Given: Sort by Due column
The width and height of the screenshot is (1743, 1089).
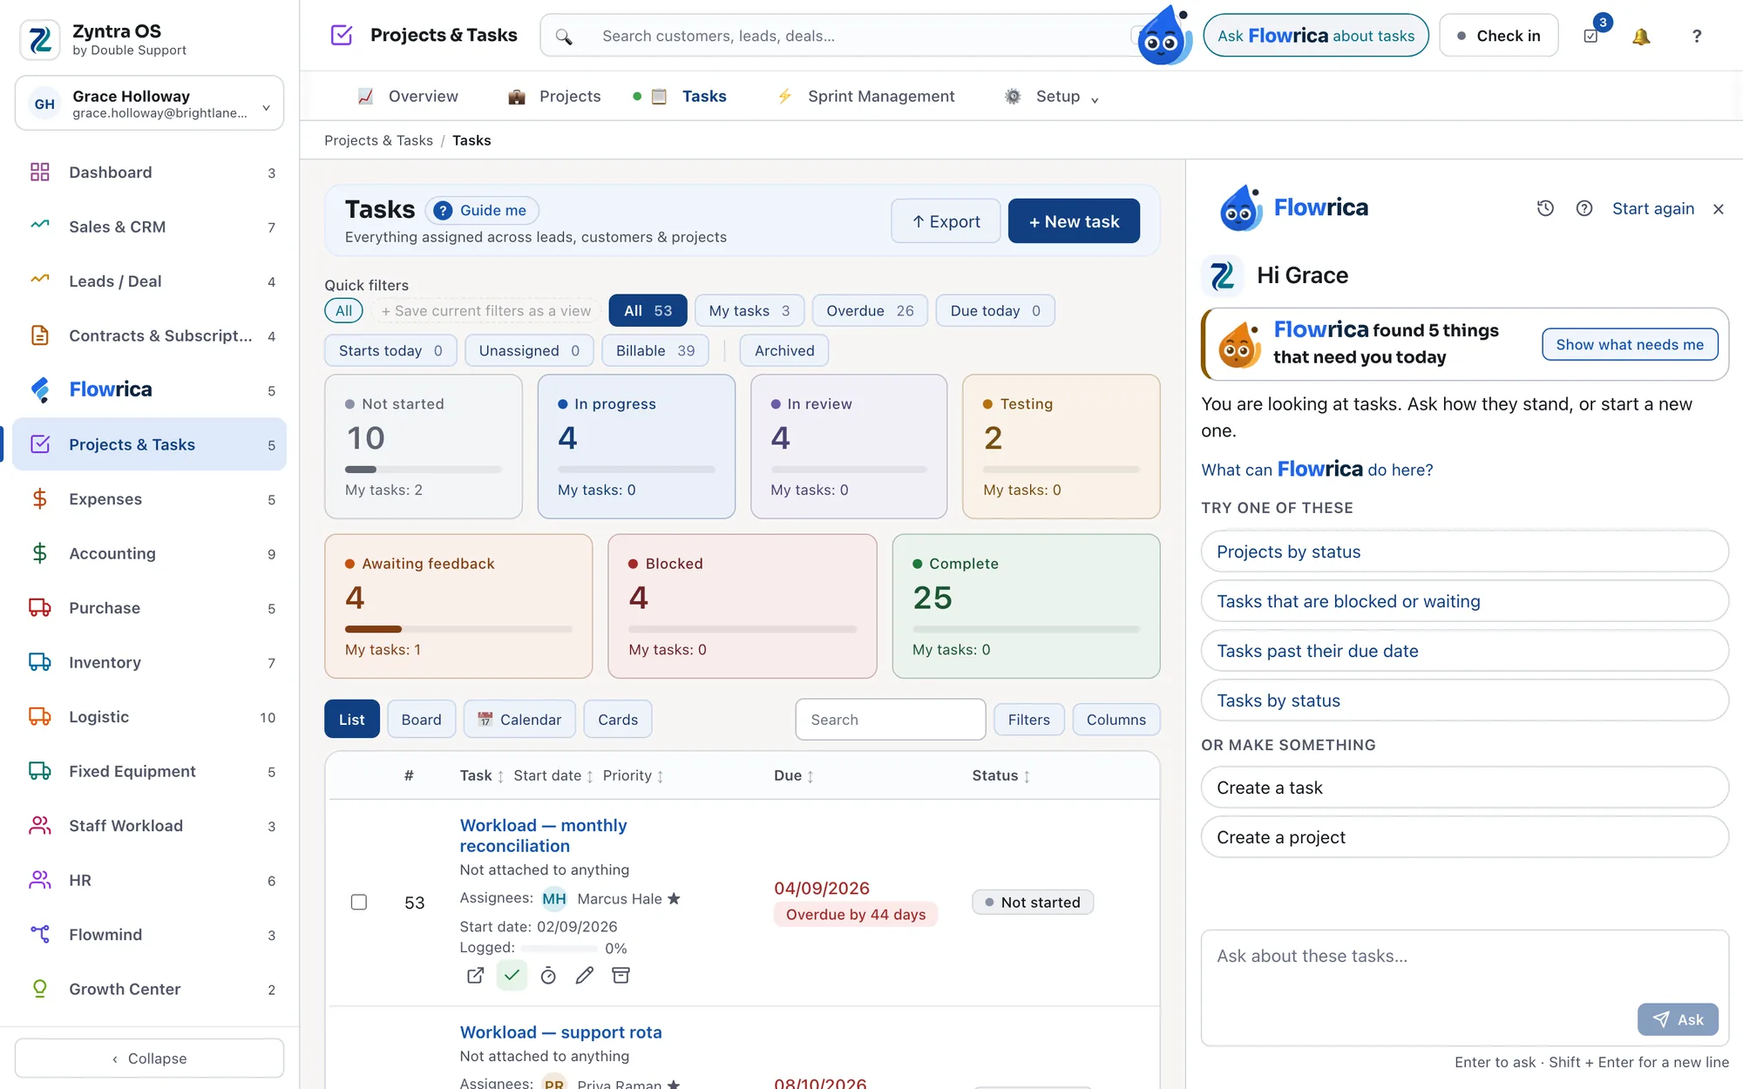Looking at the screenshot, I should 794,775.
